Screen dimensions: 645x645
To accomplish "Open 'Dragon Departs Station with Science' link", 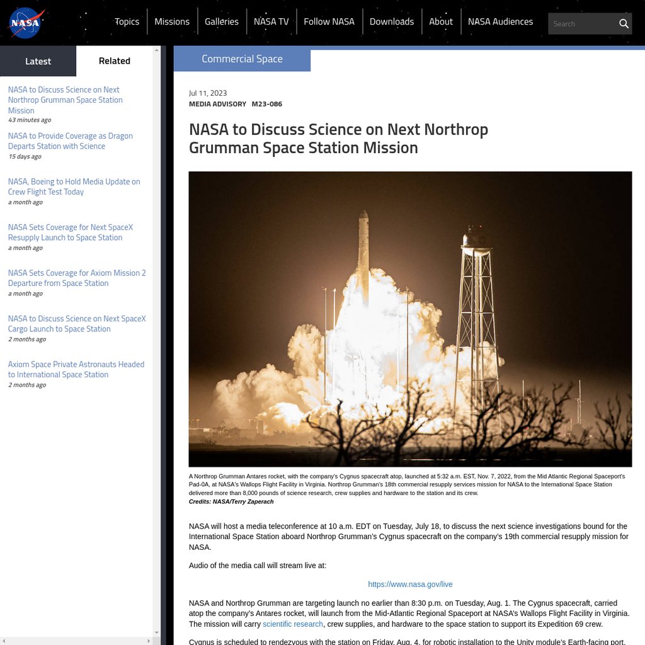I will point(71,141).
